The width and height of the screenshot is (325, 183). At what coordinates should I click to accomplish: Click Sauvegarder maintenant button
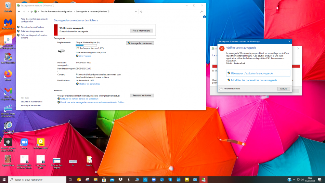click(x=140, y=43)
